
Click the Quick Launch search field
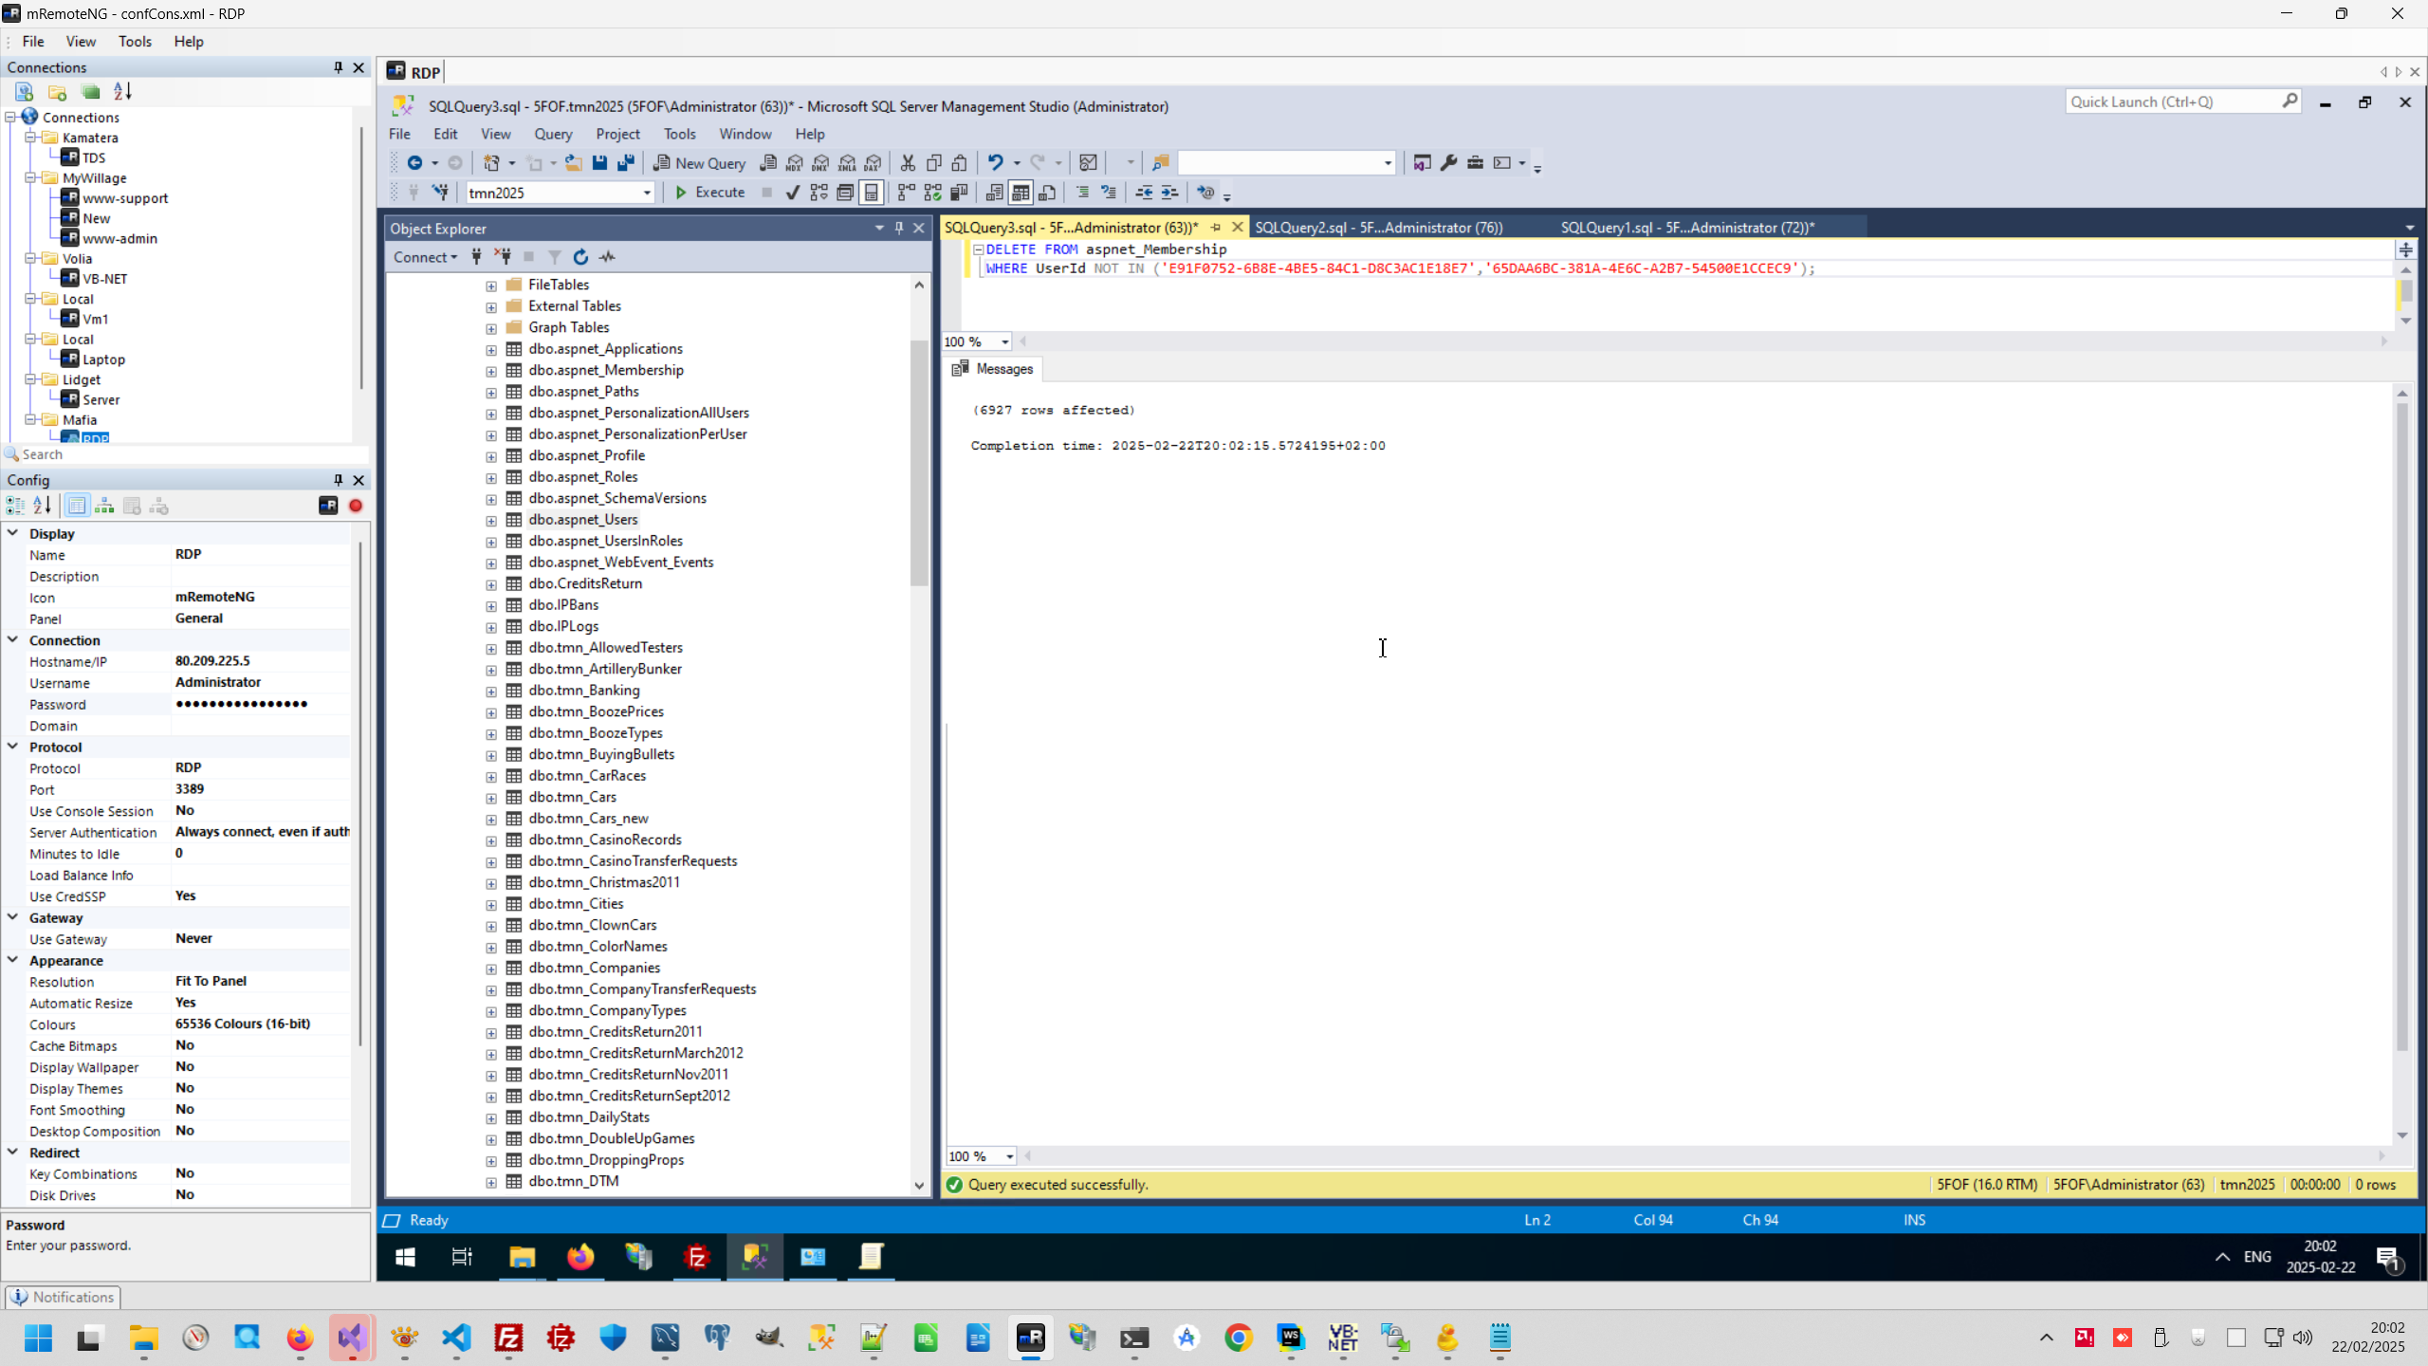point(2172,102)
